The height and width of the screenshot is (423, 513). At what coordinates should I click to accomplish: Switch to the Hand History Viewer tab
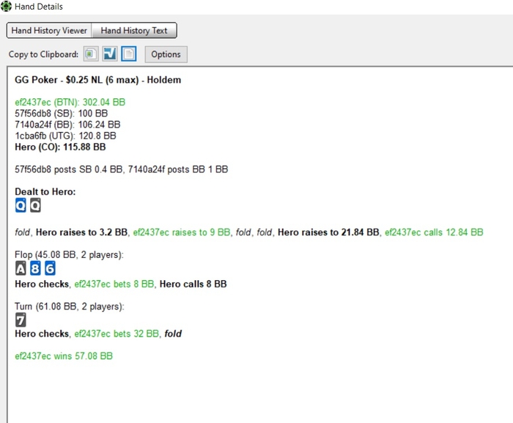[49, 31]
